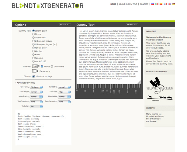This screenshot has width=187, height=152.
Task: Open the Line-Height dropdown
Action: point(64,97)
